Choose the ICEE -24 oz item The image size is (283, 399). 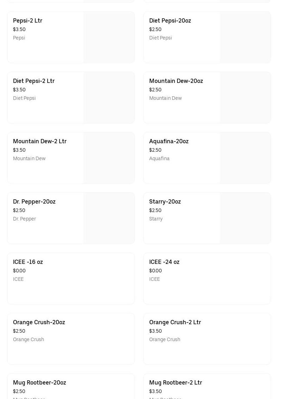(x=164, y=262)
